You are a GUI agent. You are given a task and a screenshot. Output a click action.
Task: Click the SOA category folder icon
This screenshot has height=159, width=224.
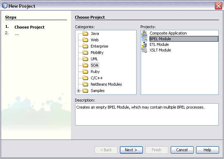85,65
